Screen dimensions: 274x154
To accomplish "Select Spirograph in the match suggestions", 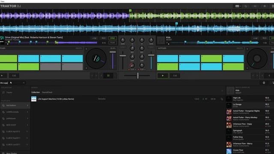I will [x=250, y=131].
